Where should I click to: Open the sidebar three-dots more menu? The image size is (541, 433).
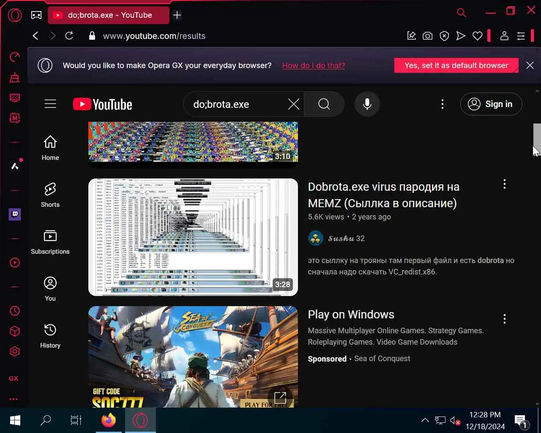(14, 399)
